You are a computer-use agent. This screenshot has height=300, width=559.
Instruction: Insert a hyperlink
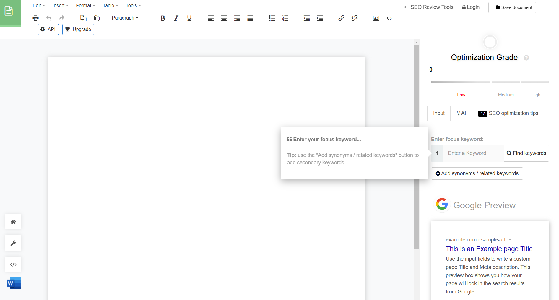click(x=341, y=18)
